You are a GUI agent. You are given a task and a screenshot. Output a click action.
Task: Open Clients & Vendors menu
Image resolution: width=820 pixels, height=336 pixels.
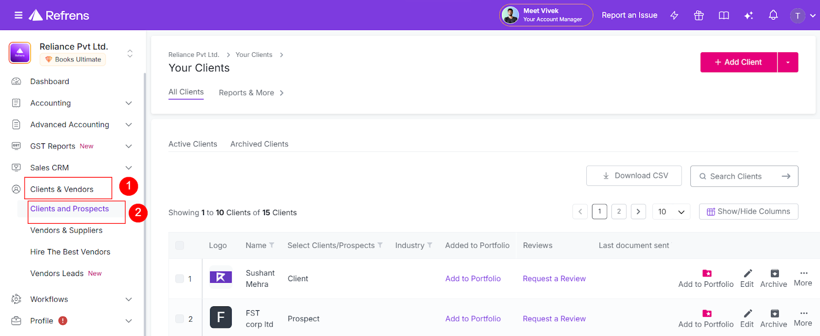(x=62, y=189)
